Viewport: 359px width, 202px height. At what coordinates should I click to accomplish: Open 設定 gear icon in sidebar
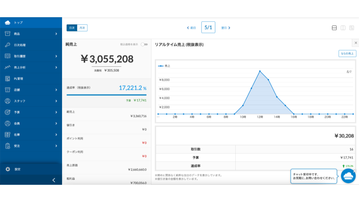point(7,169)
